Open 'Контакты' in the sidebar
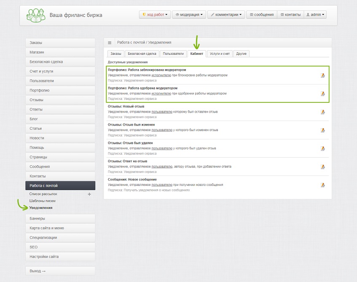Image resolution: width=357 pixels, height=282 pixels. click(60, 176)
